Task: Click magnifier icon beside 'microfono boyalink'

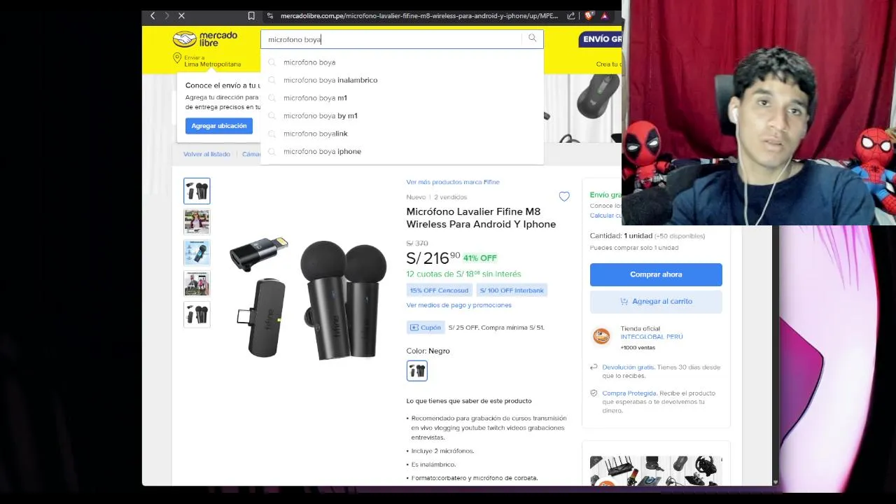Action: click(x=272, y=134)
